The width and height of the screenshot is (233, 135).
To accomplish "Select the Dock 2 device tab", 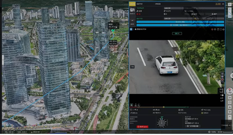I will point(132,12).
